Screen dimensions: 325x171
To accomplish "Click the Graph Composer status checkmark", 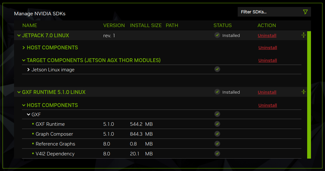I will coord(217,134).
